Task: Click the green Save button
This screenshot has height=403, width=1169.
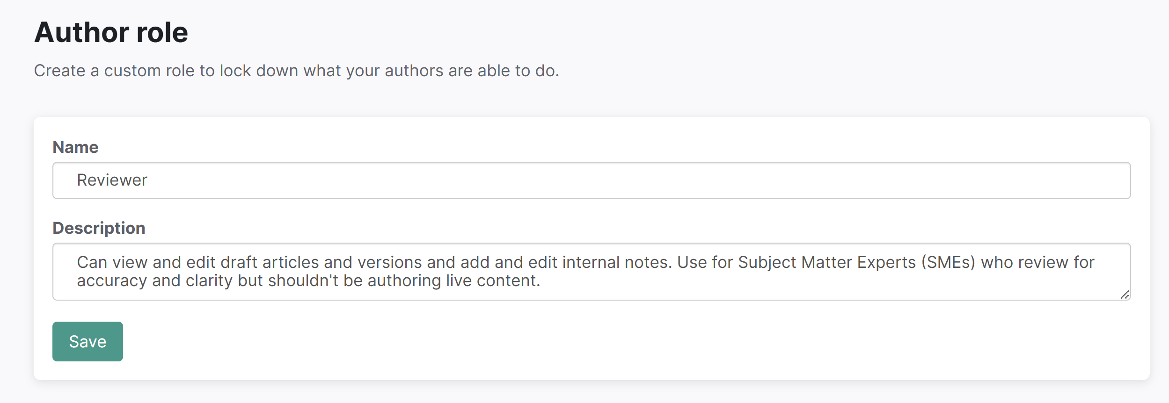Action: tap(88, 341)
